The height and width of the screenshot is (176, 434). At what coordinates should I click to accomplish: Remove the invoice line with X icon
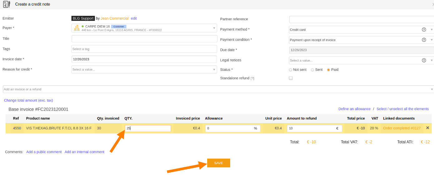427,128
